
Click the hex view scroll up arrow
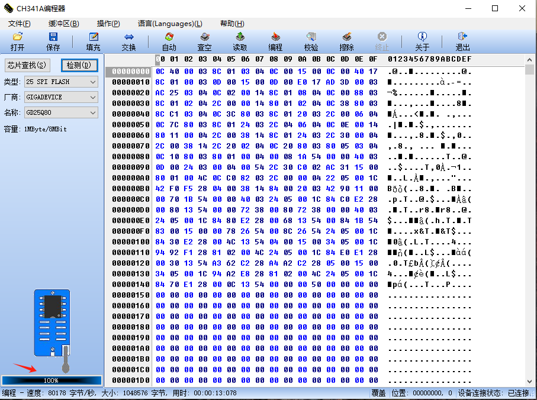[529, 60]
